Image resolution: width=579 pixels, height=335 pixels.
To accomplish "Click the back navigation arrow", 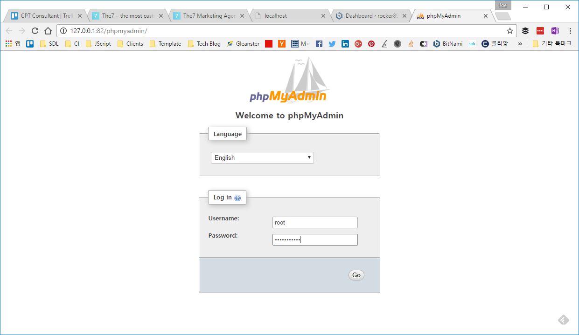I will click(x=9, y=31).
